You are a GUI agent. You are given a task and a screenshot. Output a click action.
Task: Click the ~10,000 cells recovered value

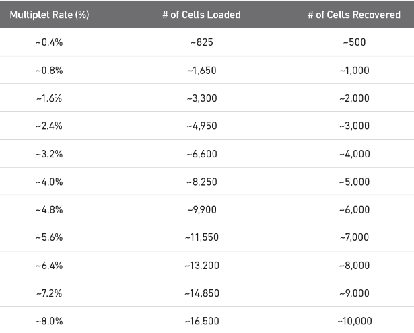353,321
